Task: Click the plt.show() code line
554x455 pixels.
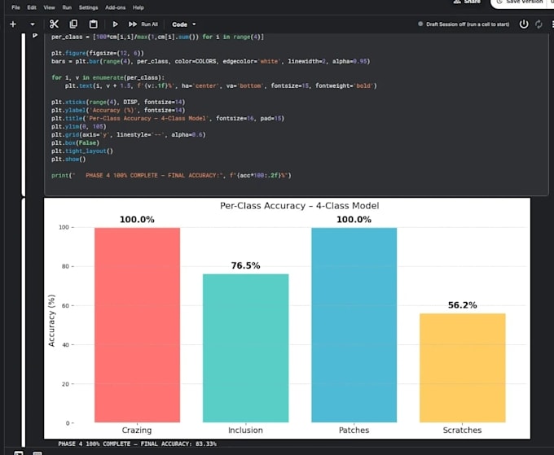Action: tap(68, 160)
